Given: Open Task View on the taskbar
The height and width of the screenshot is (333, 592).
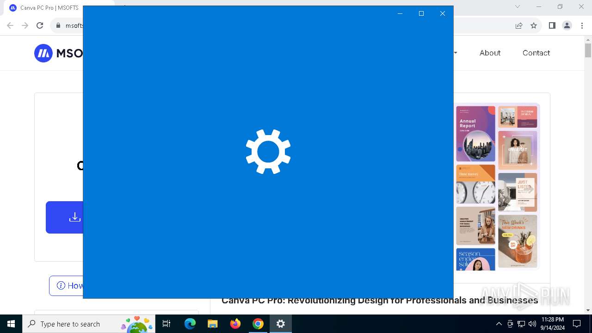Looking at the screenshot, I should pyautogui.click(x=167, y=324).
